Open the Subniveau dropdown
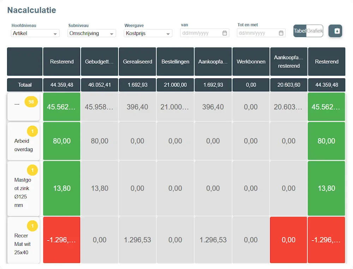 pyautogui.click(x=92, y=33)
